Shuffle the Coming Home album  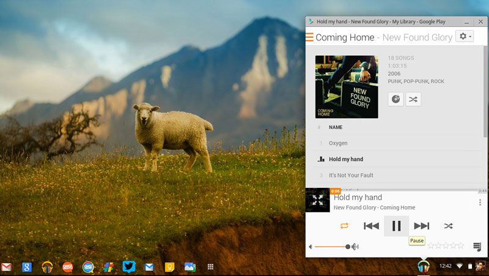pos(413,99)
